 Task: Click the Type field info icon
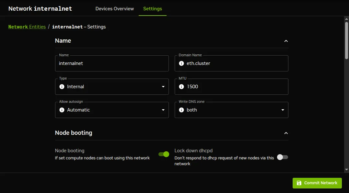62,87
